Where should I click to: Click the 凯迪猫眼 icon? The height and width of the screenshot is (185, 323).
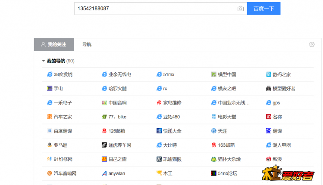(x=159, y=159)
